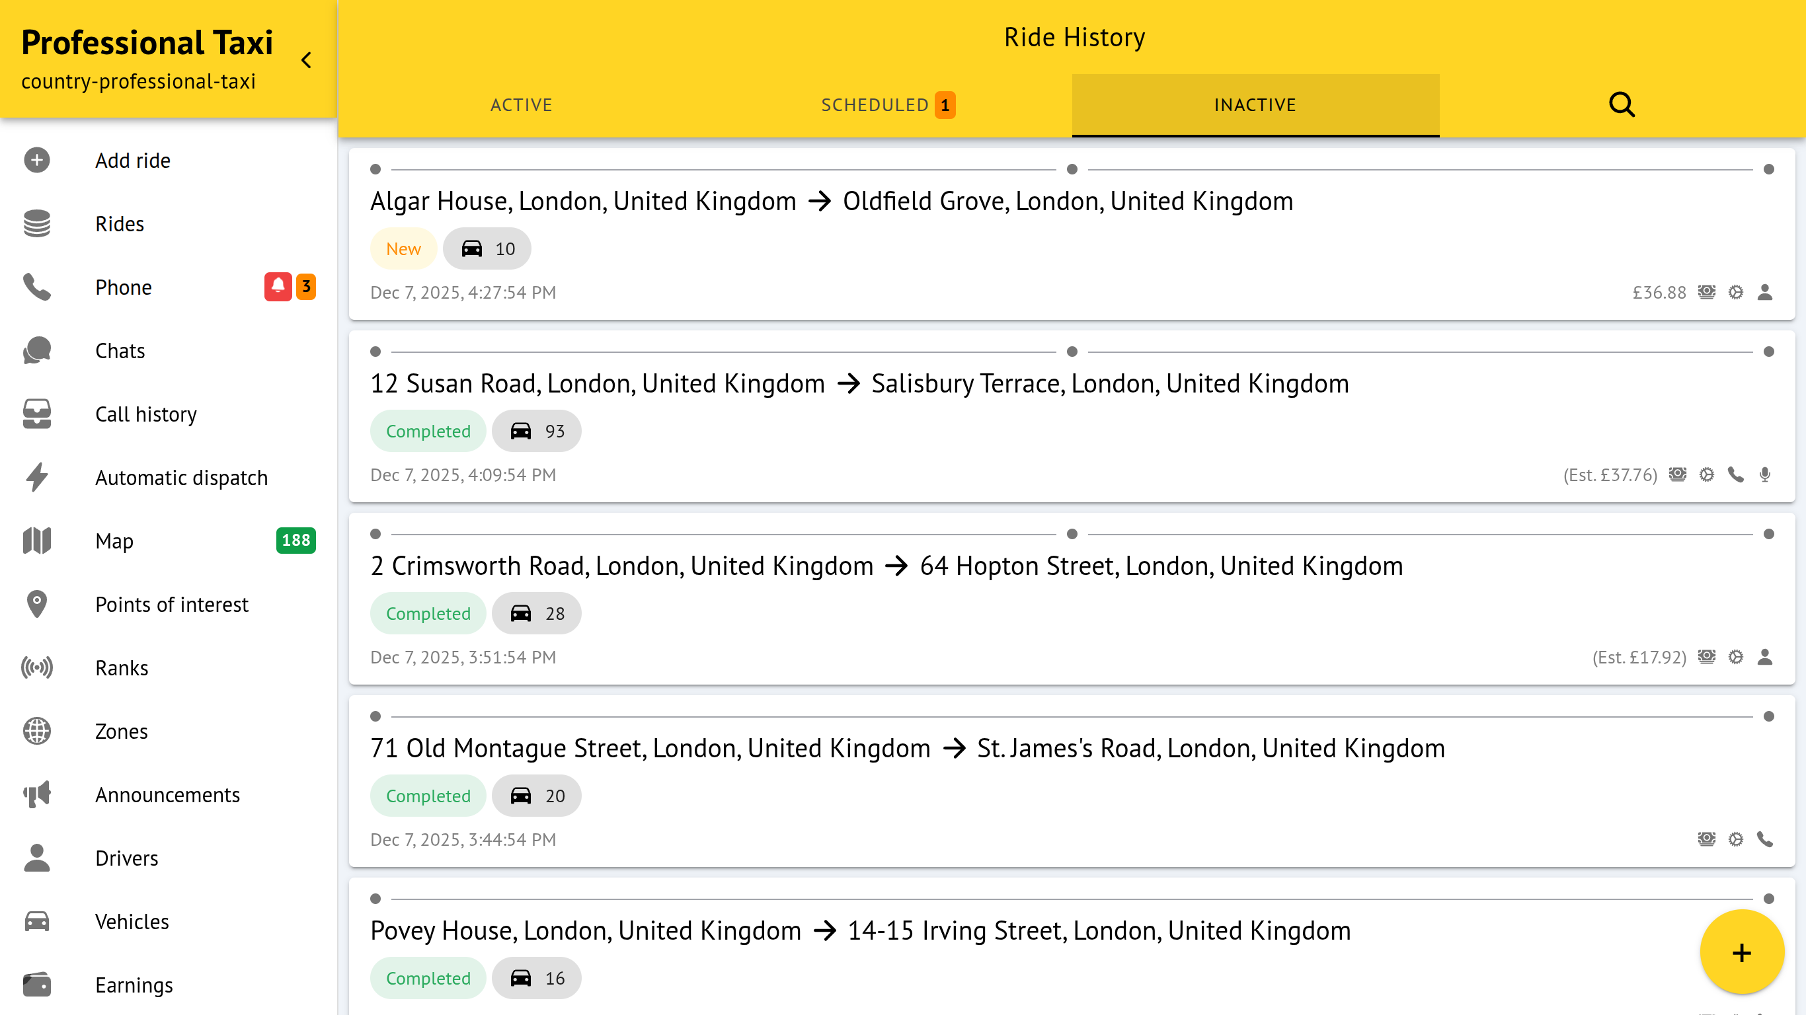Open the Zones menu item

(121, 731)
